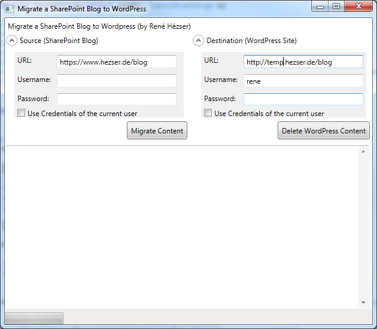The image size is (377, 329).
Task: Click the Migrate Content button
Action: point(157,130)
